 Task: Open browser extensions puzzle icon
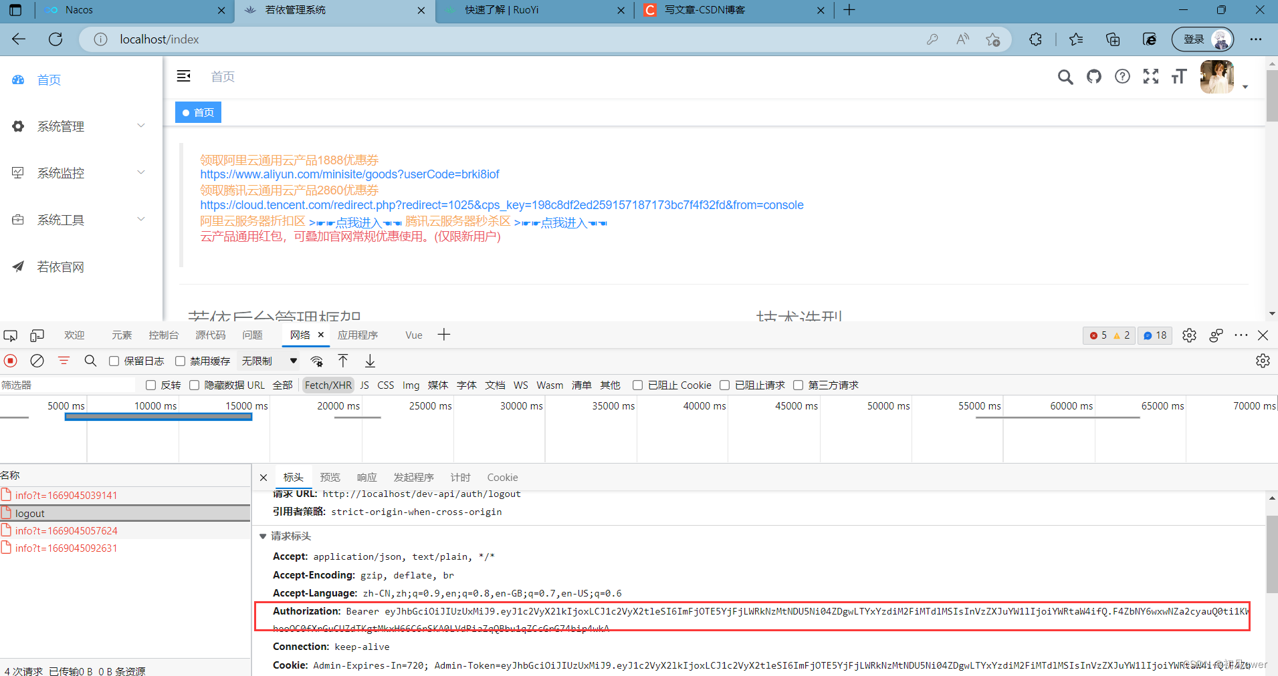(x=1035, y=39)
